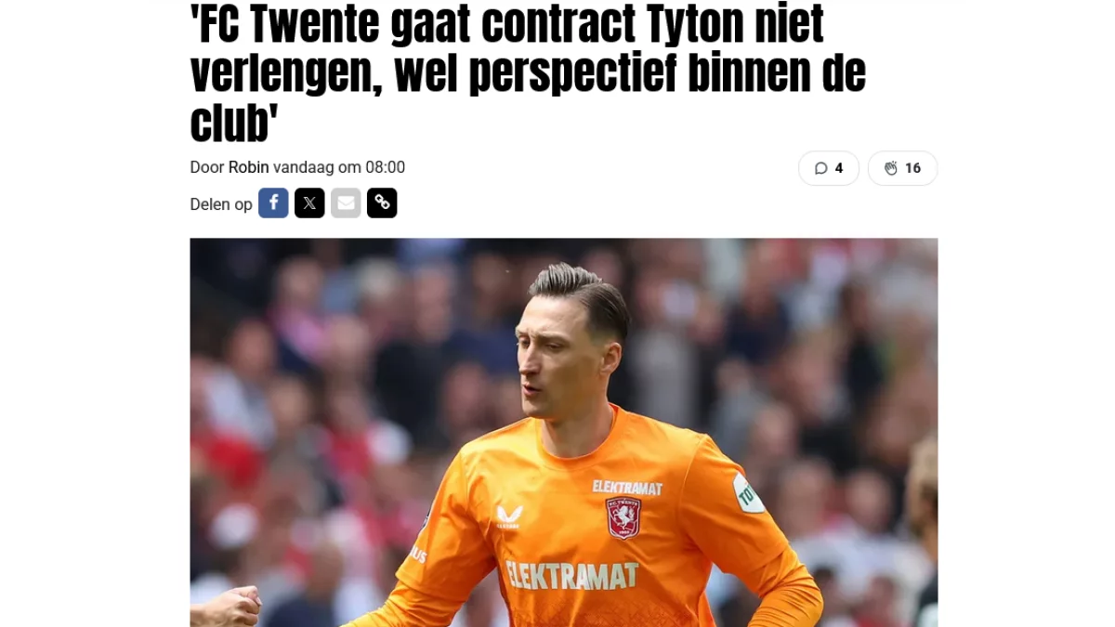The height and width of the screenshot is (627, 1115).
Task: Click the word 'Door' before the author name
Action: (207, 167)
